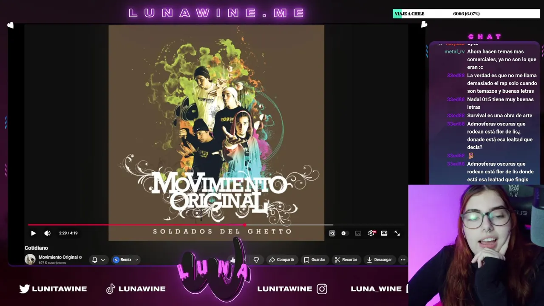Open the Movimiento Original channel avatar

(x=30, y=259)
